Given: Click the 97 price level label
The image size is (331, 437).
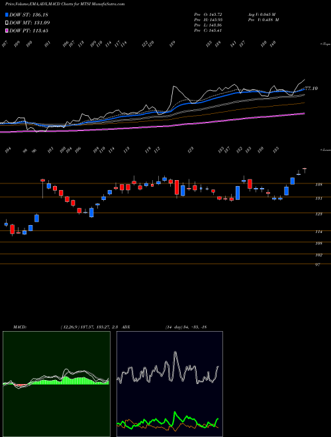Looking at the screenshot, I should pyautogui.click(x=318, y=265).
